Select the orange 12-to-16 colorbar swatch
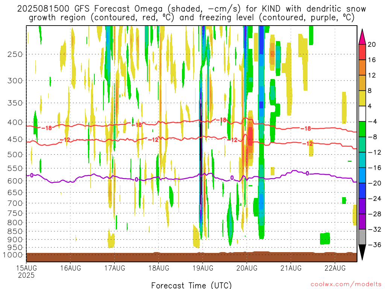385x289 pixels. point(362,67)
